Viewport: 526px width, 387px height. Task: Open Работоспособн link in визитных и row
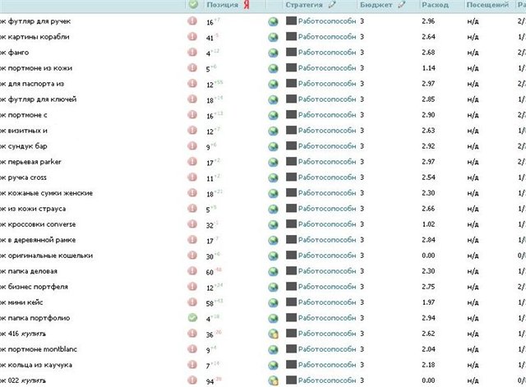pyautogui.click(x=327, y=131)
